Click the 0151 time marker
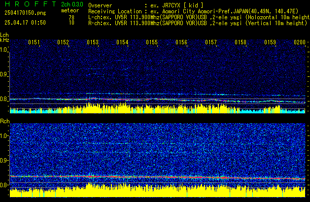310x202 pixels. coord(34,42)
